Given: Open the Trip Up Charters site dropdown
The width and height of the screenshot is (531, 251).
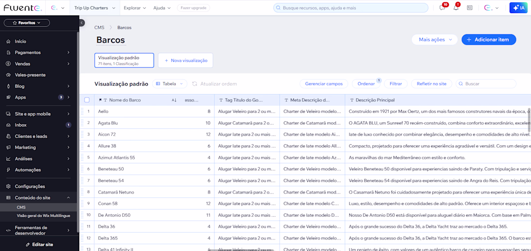Looking at the screenshot, I should point(95,7).
